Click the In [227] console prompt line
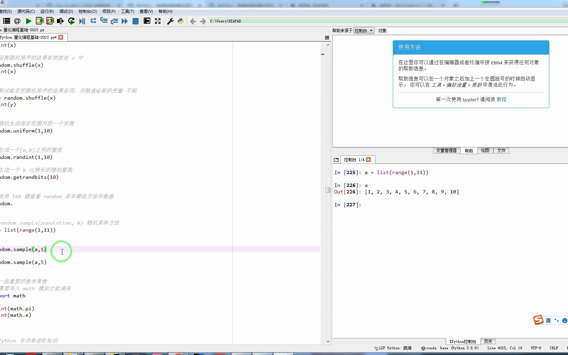The image size is (568, 355). click(x=348, y=205)
